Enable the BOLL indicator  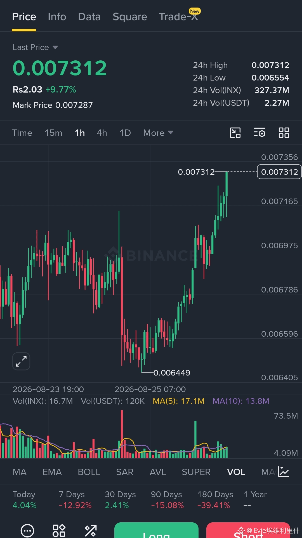[x=89, y=472]
